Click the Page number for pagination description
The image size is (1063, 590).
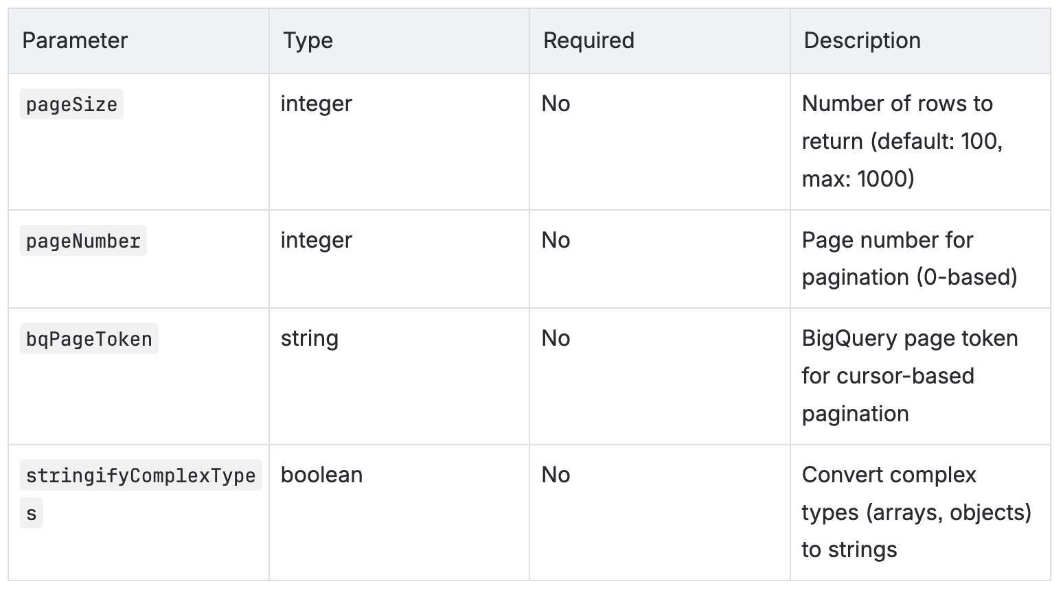pos(909,259)
